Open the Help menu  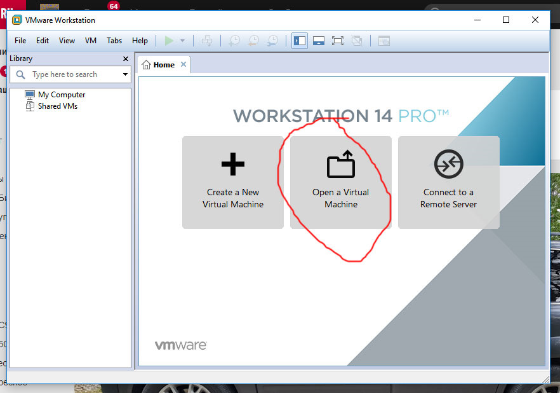click(140, 41)
